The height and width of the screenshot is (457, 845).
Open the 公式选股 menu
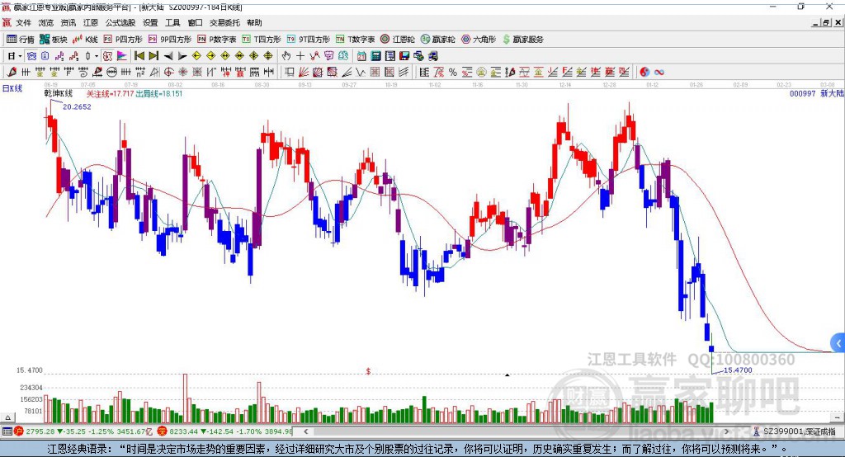[x=120, y=22]
